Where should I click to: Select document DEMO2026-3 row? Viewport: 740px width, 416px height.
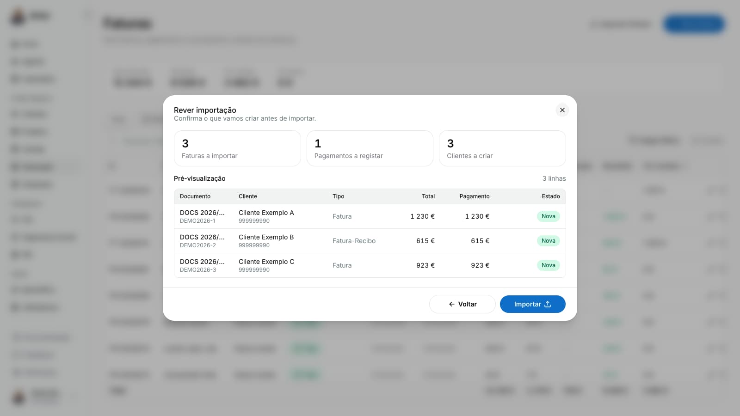(370, 265)
